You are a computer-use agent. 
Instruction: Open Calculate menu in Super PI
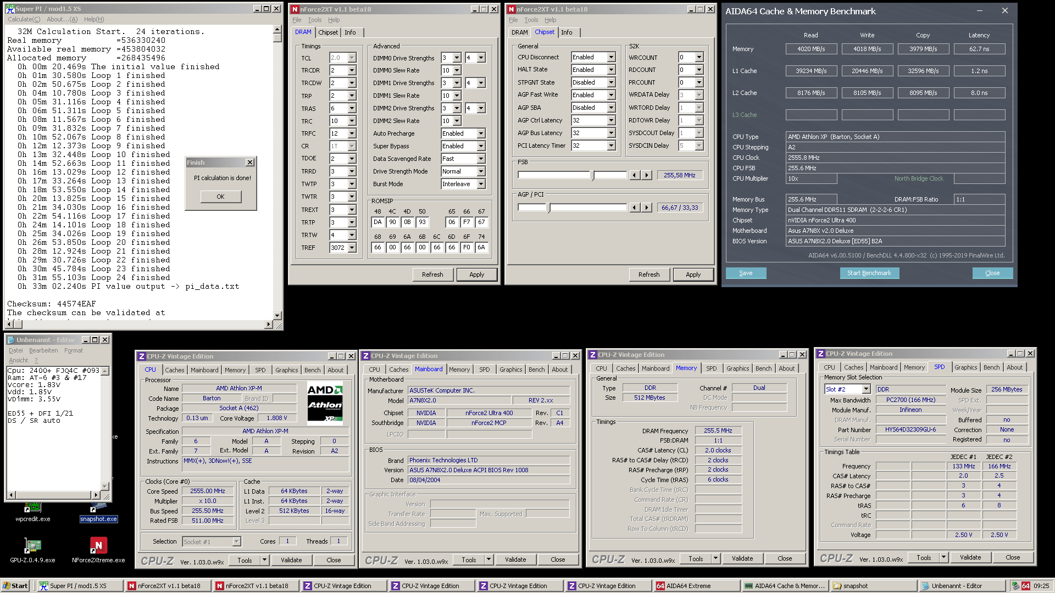click(x=24, y=19)
